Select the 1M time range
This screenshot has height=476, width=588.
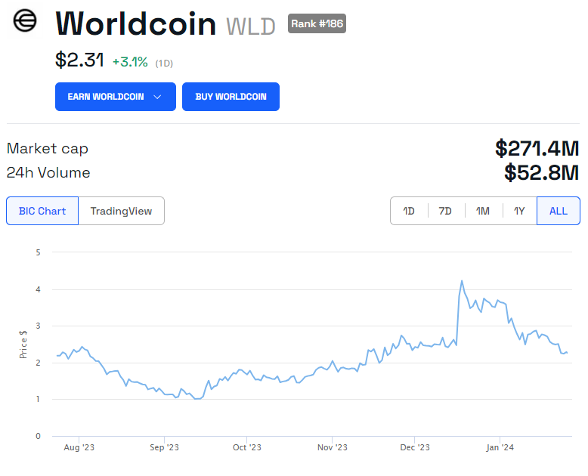click(483, 211)
